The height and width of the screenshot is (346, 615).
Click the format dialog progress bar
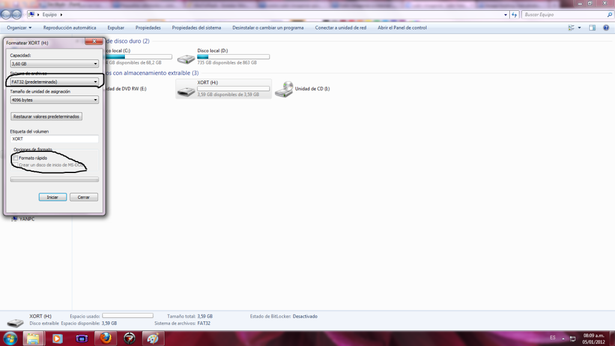point(55,179)
